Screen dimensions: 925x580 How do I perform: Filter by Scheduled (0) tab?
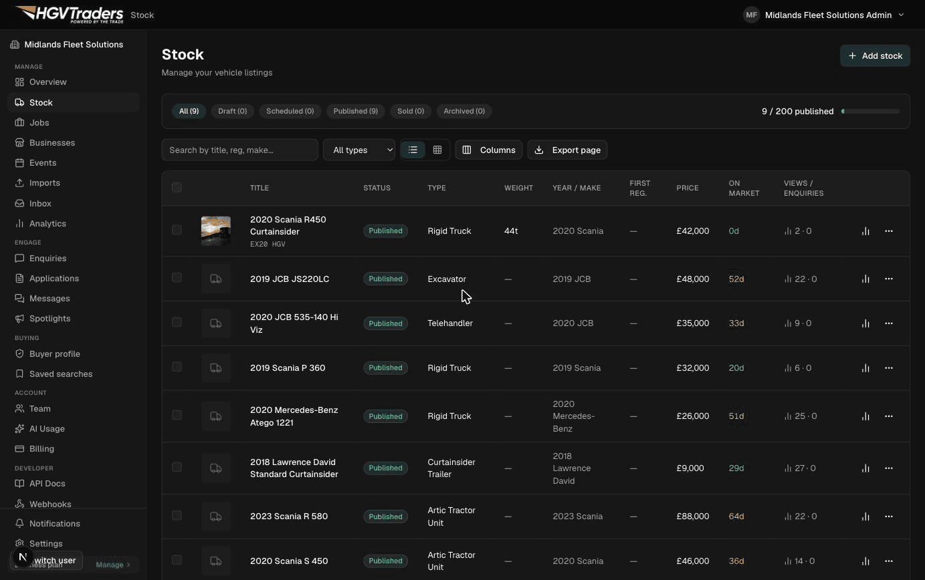pos(290,111)
